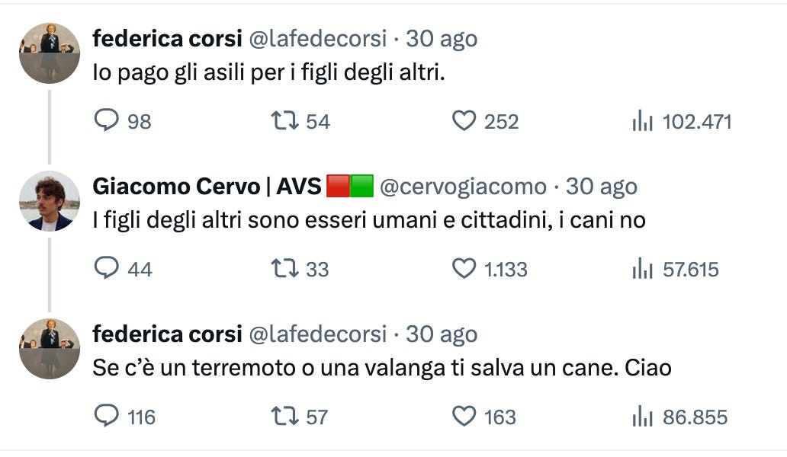Reply to the 'terremoto o una valanga' tweet
Viewport: 787px width, 457px height.
[107, 416]
